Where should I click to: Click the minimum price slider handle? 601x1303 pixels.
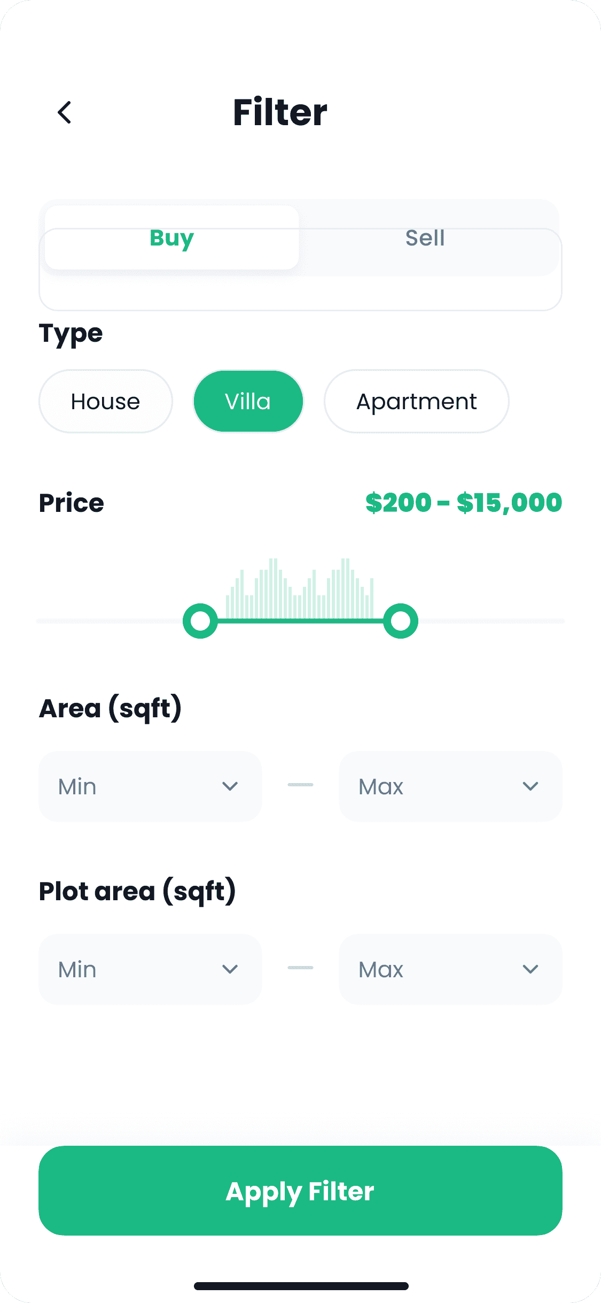[x=200, y=621]
